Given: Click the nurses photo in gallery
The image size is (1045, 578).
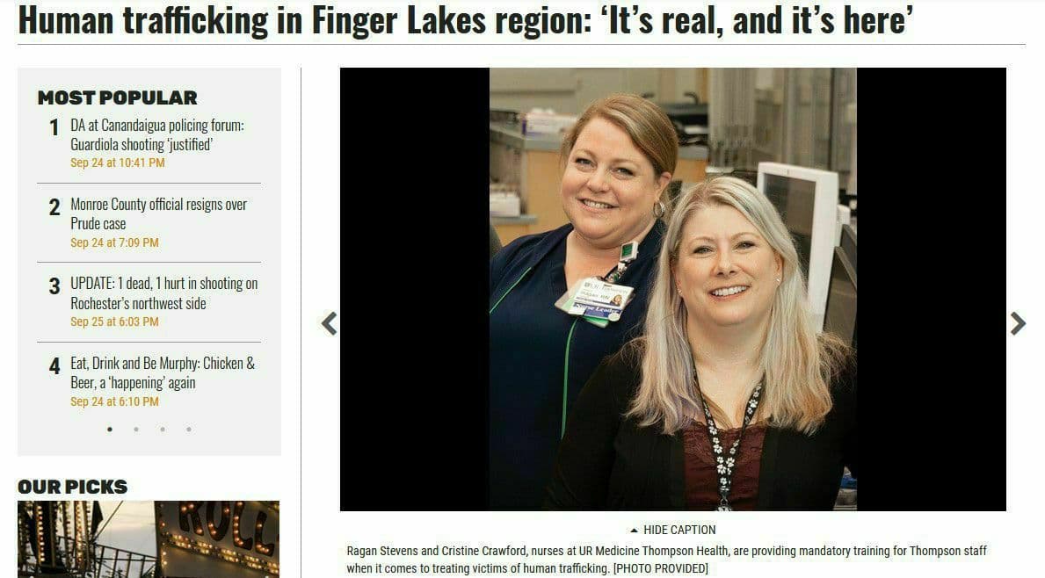Looking at the screenshot, I should [673, 289].
